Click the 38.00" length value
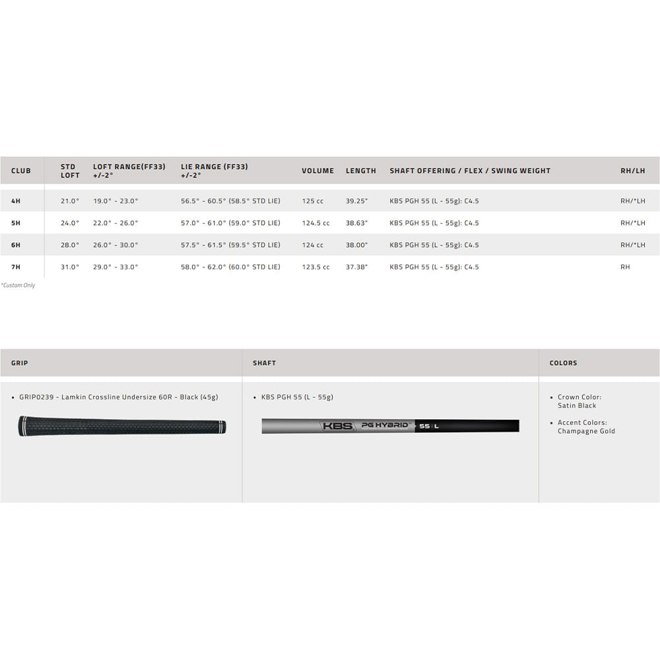This screenshot has width=660, height=660. 357,245
